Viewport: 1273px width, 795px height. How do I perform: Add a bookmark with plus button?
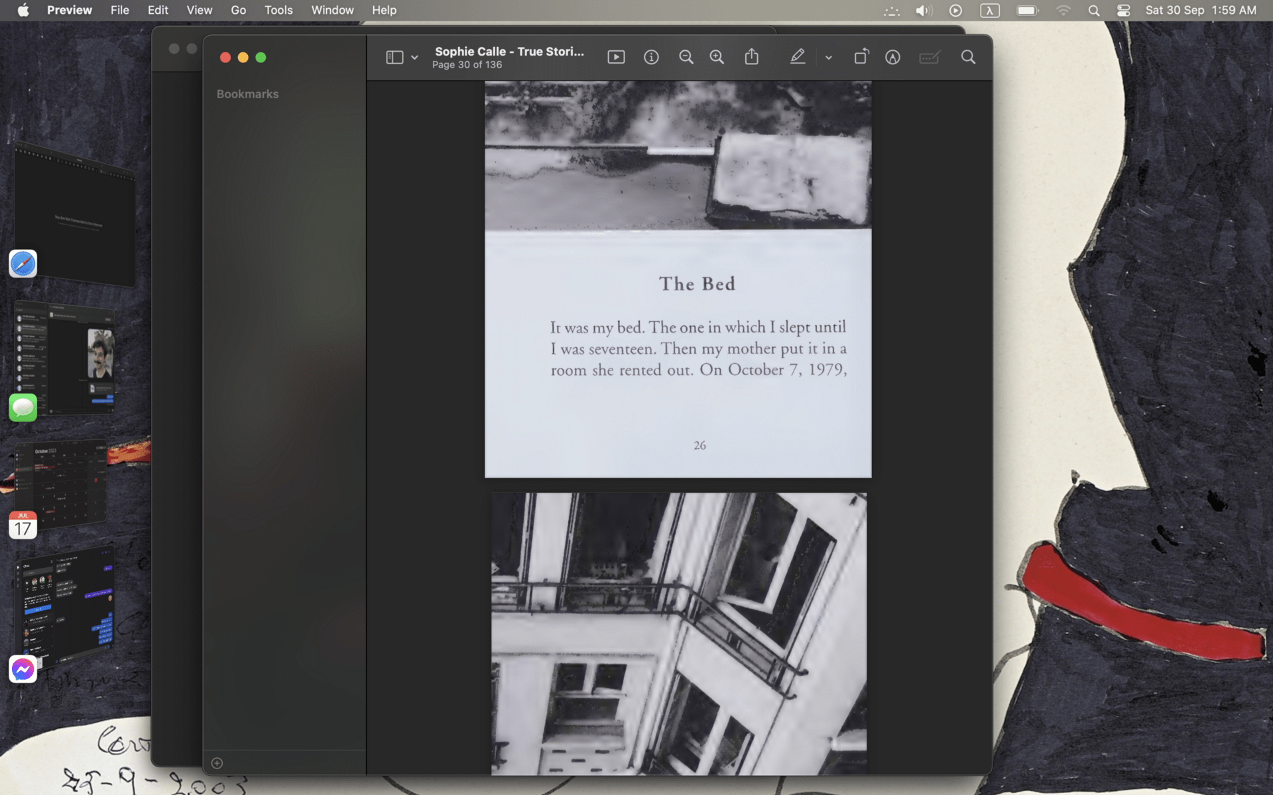click(x=217, y=763)
